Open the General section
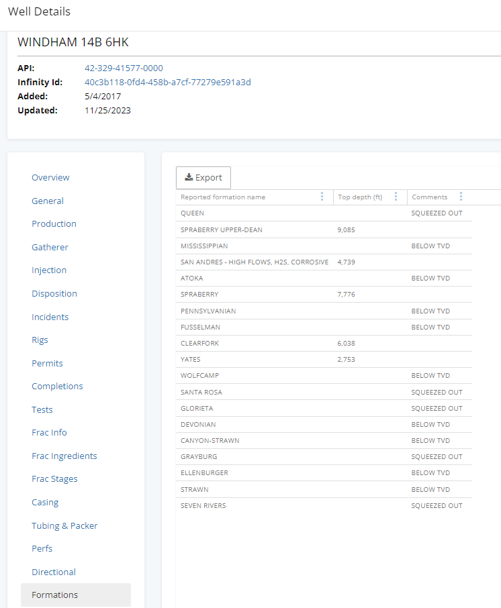This screenshot has height=608, width=501. click(48, 201)
